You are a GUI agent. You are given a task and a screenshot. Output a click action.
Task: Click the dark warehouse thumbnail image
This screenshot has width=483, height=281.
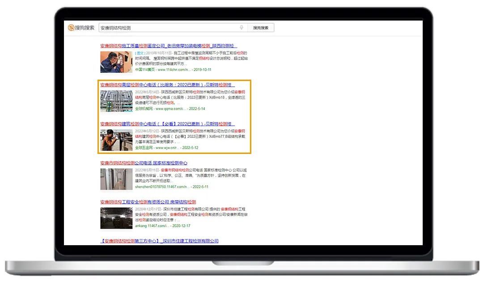point(116,218)
